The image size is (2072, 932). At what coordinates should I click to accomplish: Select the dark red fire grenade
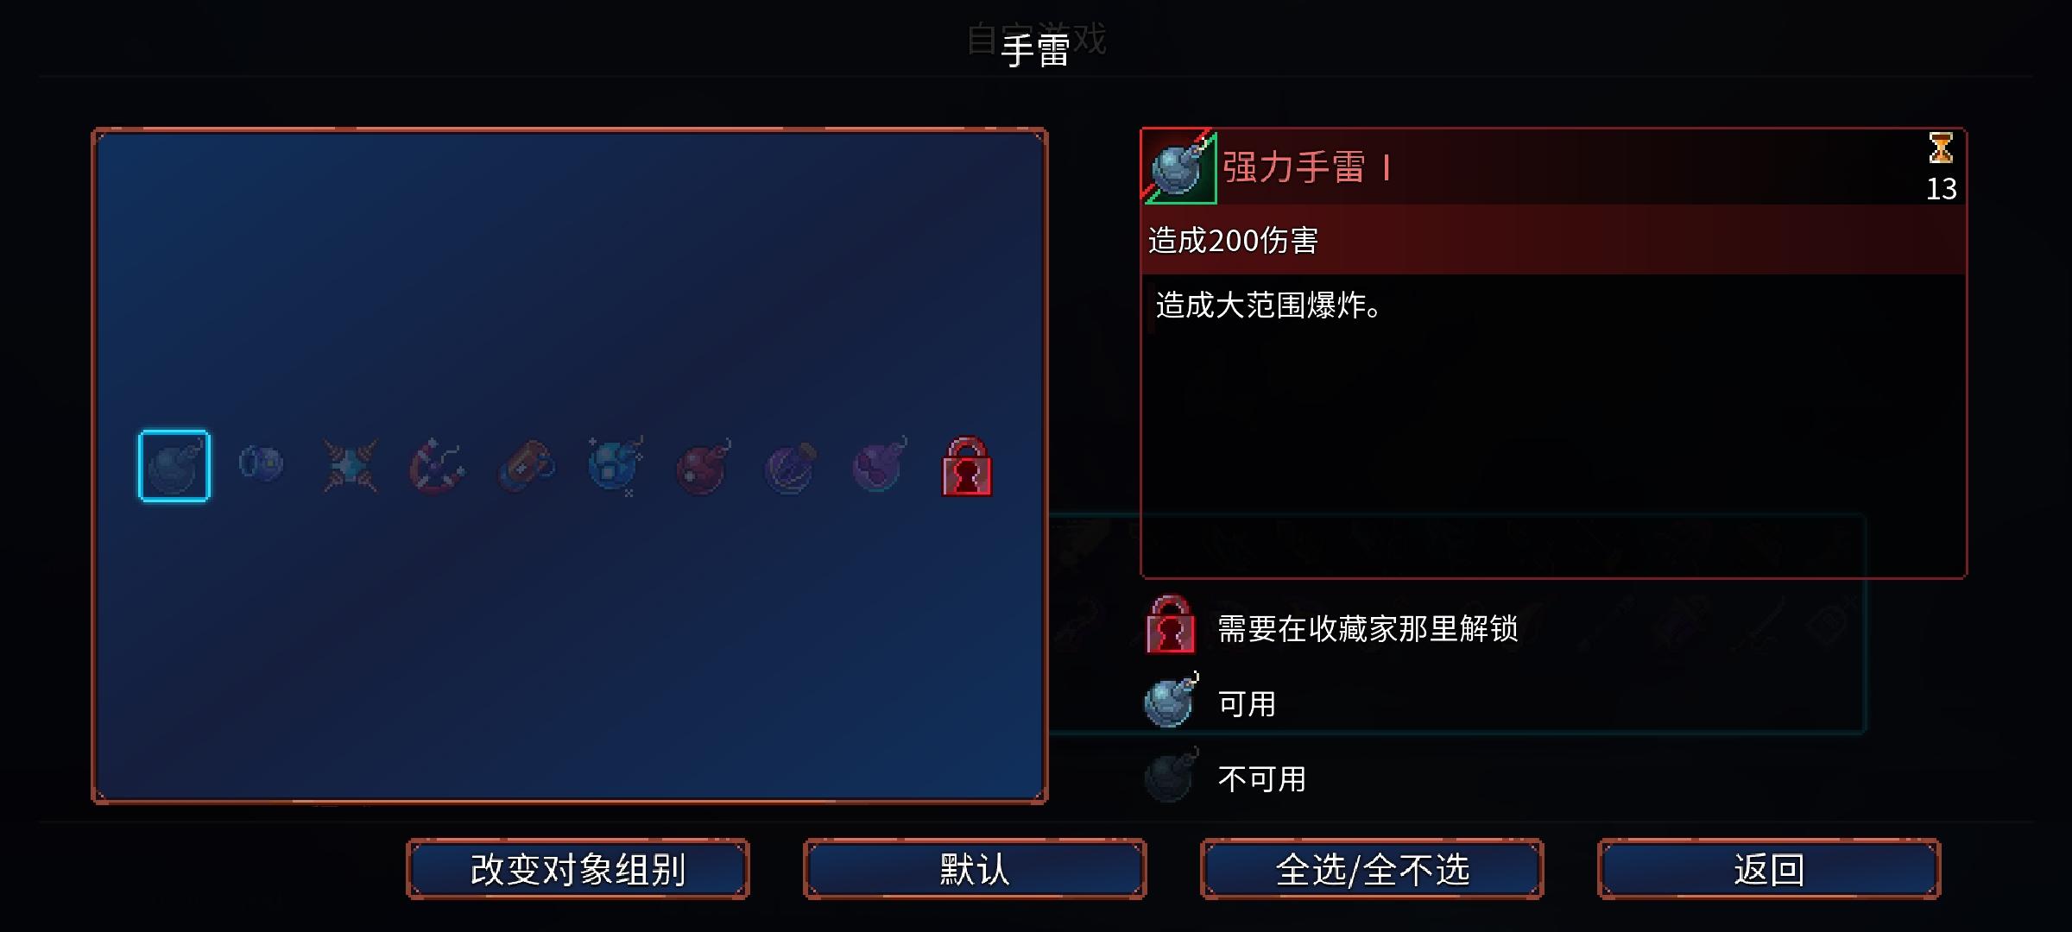703,466
